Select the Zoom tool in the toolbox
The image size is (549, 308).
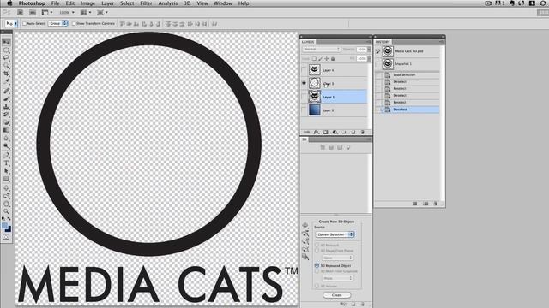click(6, 211)
